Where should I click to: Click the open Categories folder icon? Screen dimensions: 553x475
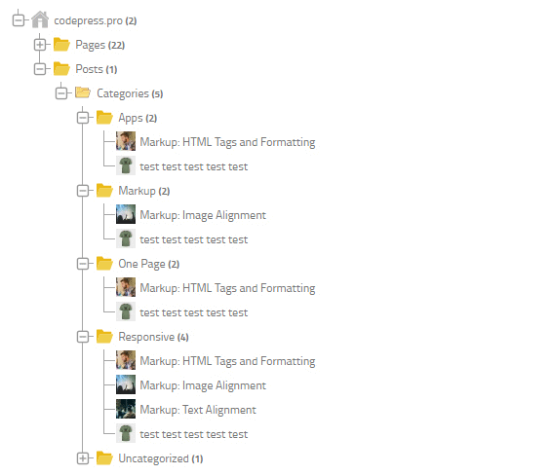pyautogui.click(x=83, y=92)
